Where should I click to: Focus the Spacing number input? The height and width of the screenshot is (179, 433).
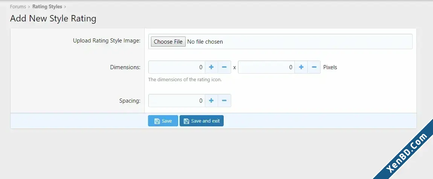[x=177, y=101]
